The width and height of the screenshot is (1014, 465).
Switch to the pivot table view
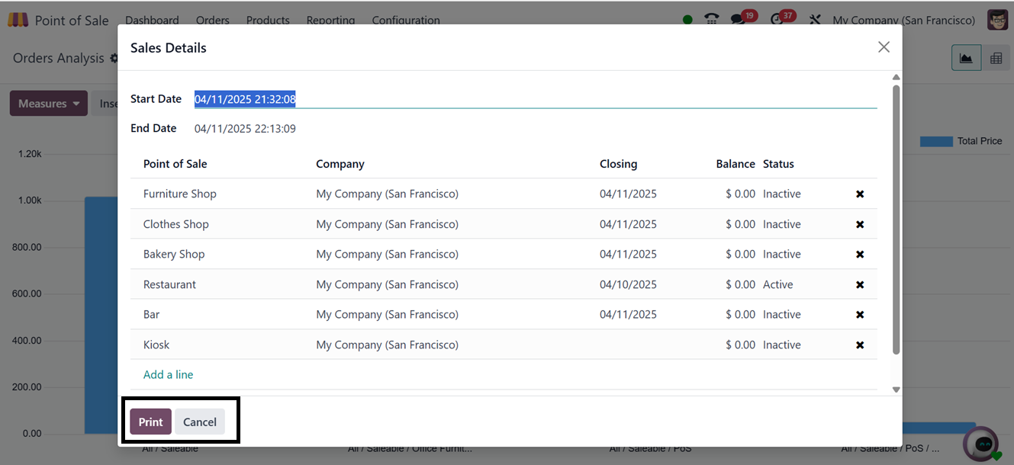[996, 58]
